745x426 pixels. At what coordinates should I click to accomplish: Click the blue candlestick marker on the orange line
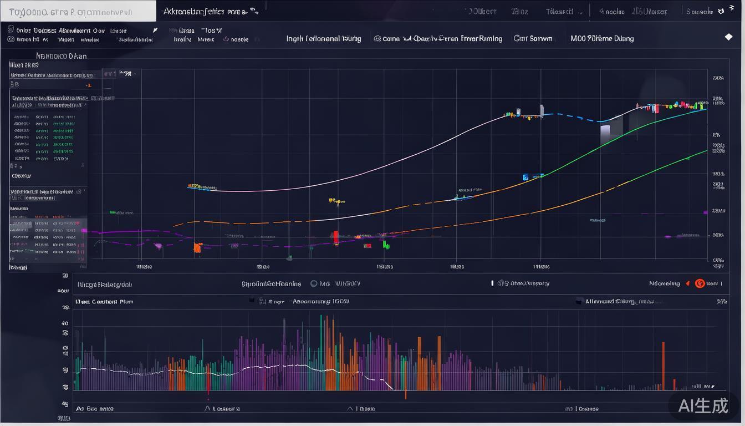(525, 177)
